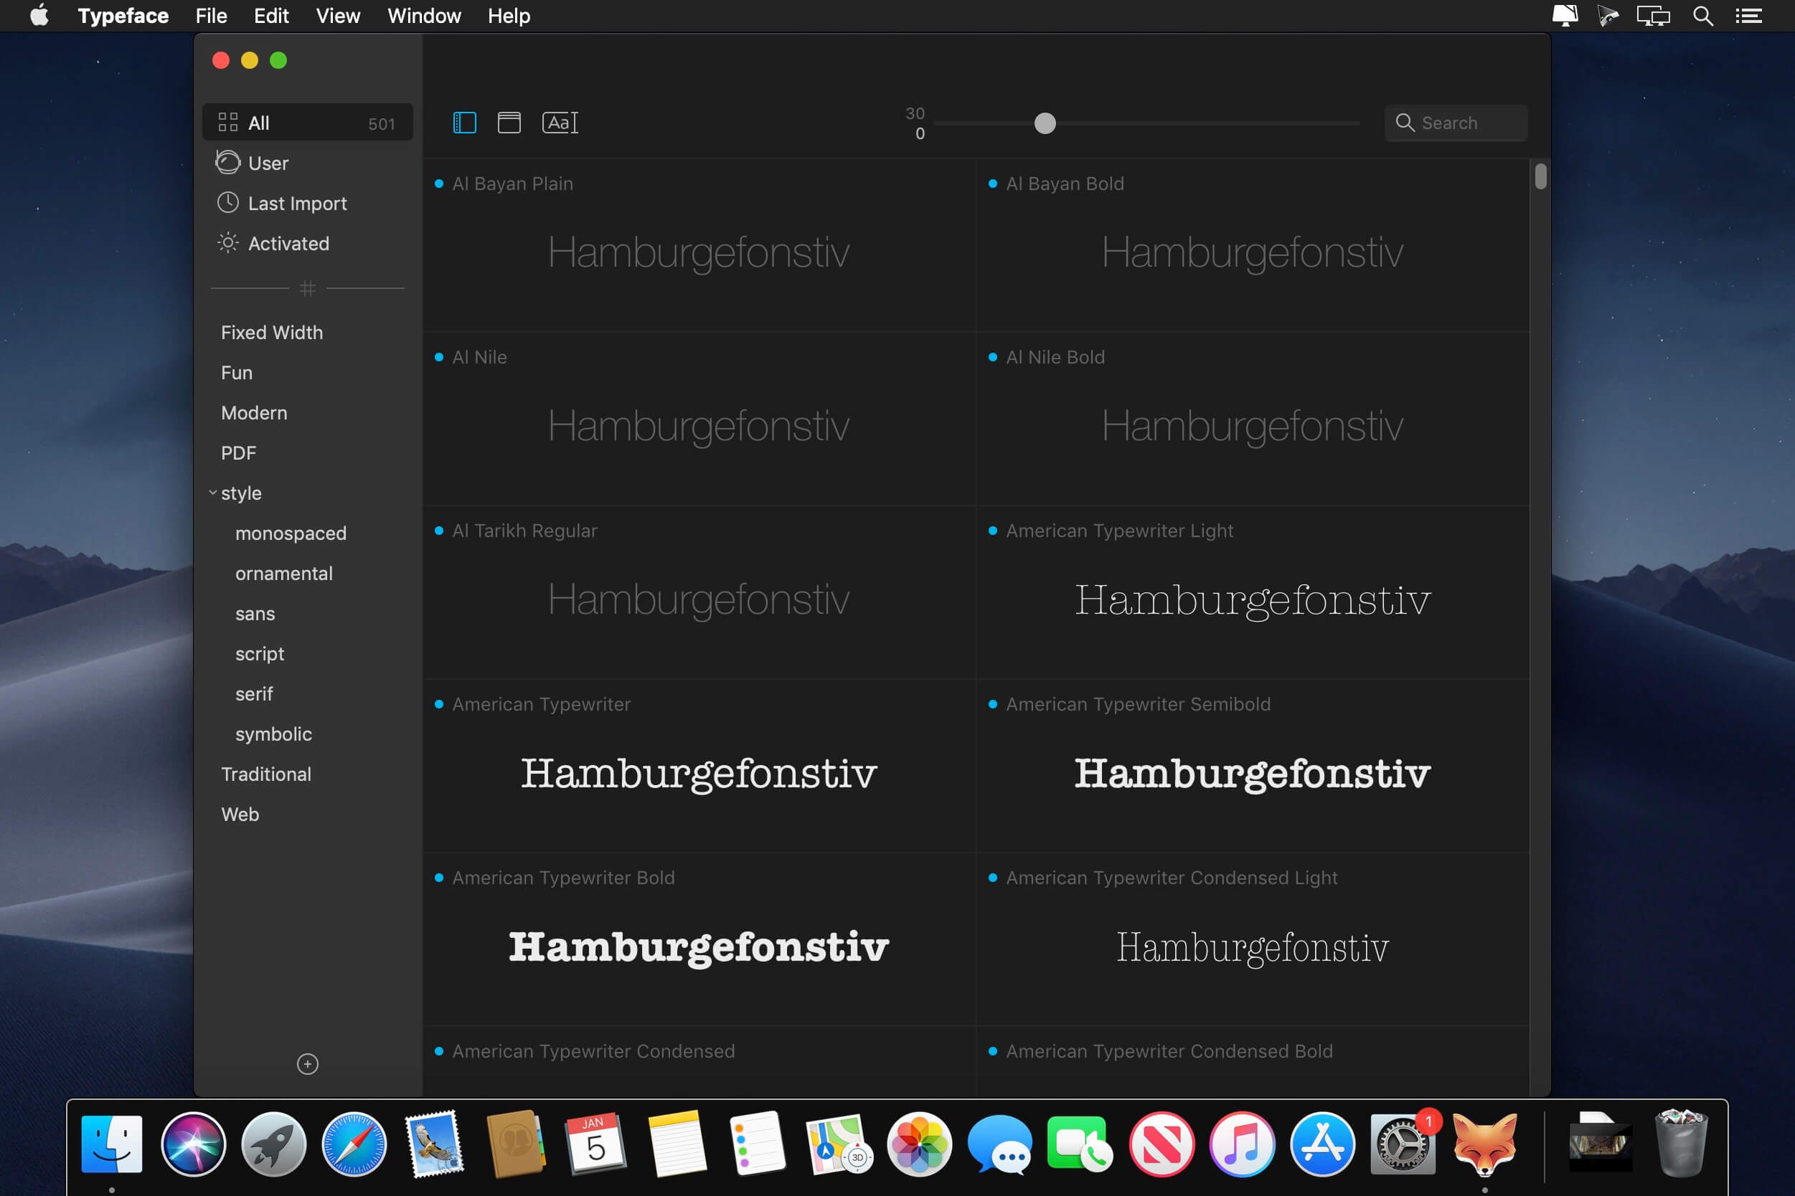Image resolution: width=1795 pixels, height=1196 pixels.
Task: Toggle activation dot for Al Nile Bold
Action: (993, 357)
